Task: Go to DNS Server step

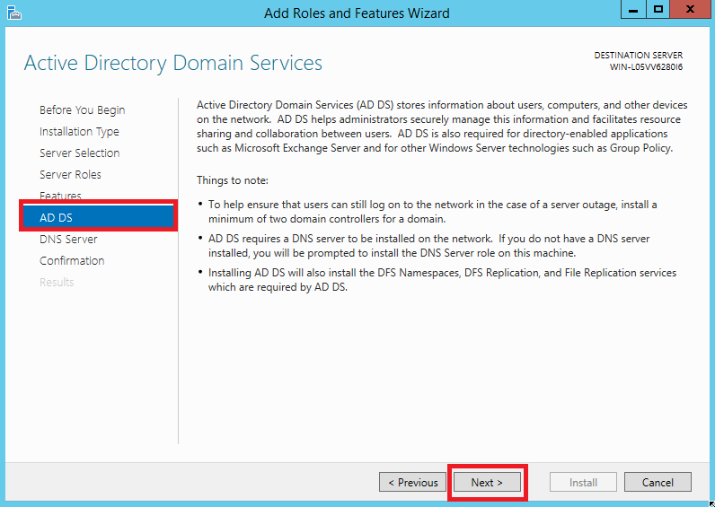Action: click(x=68, y=240)
